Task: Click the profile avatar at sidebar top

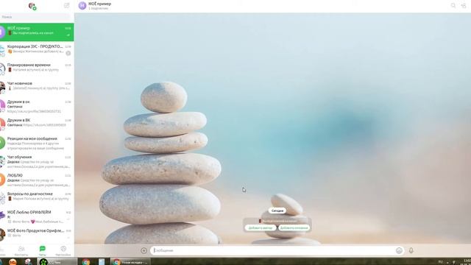Action: [x=32, y=6]
